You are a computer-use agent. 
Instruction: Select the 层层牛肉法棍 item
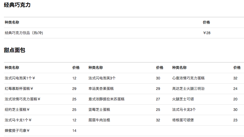click(99, 120)
